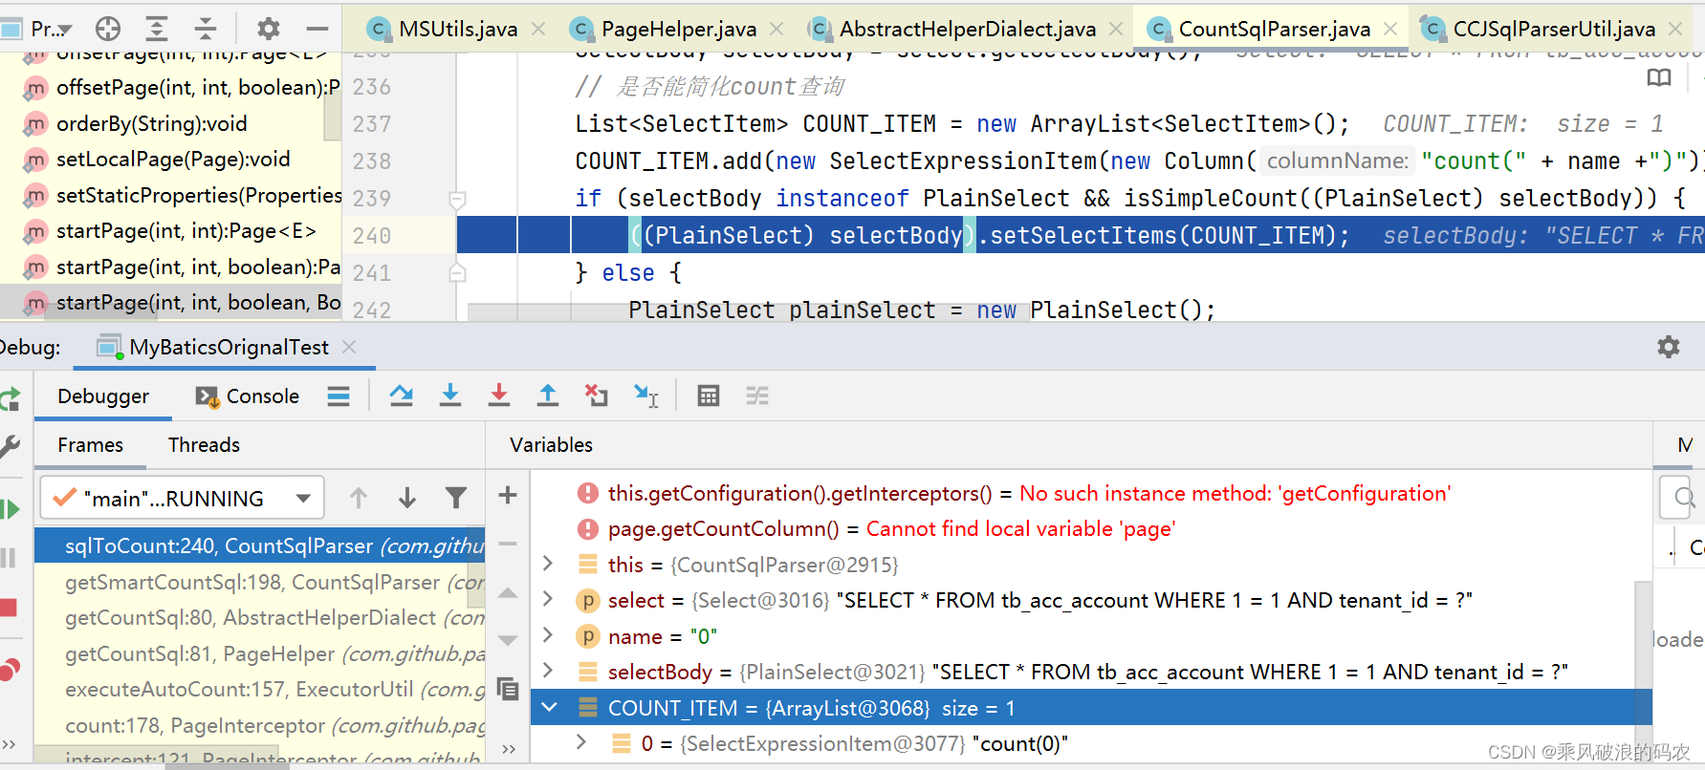This screenshot has width=1705, height=770.
Task: Select frame getSmartCountSql:198
Action: point(260,582)
